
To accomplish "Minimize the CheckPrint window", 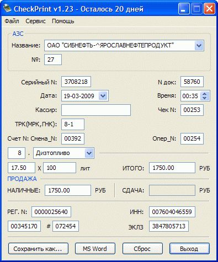I will coord(183,9).
